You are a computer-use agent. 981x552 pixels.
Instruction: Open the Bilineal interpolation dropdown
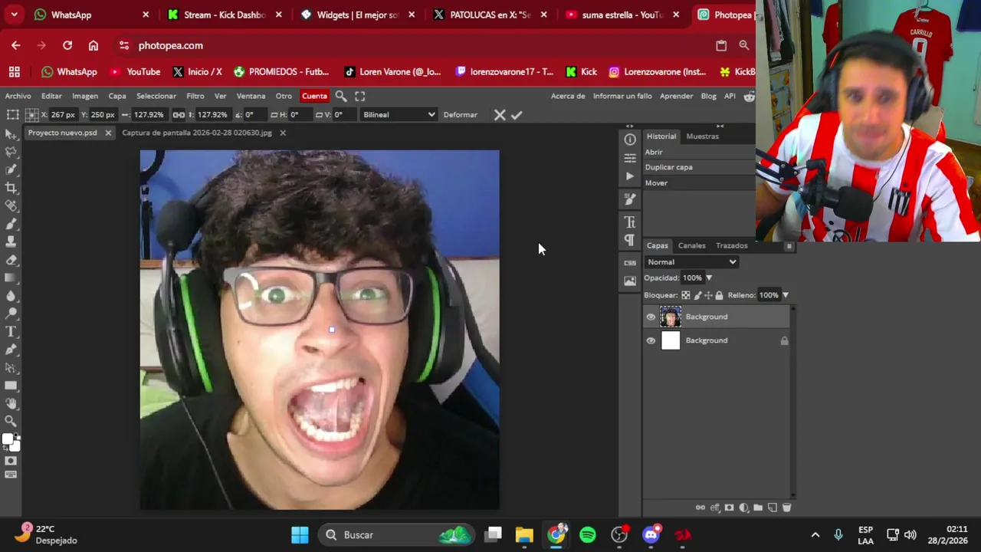click(399, 115)
